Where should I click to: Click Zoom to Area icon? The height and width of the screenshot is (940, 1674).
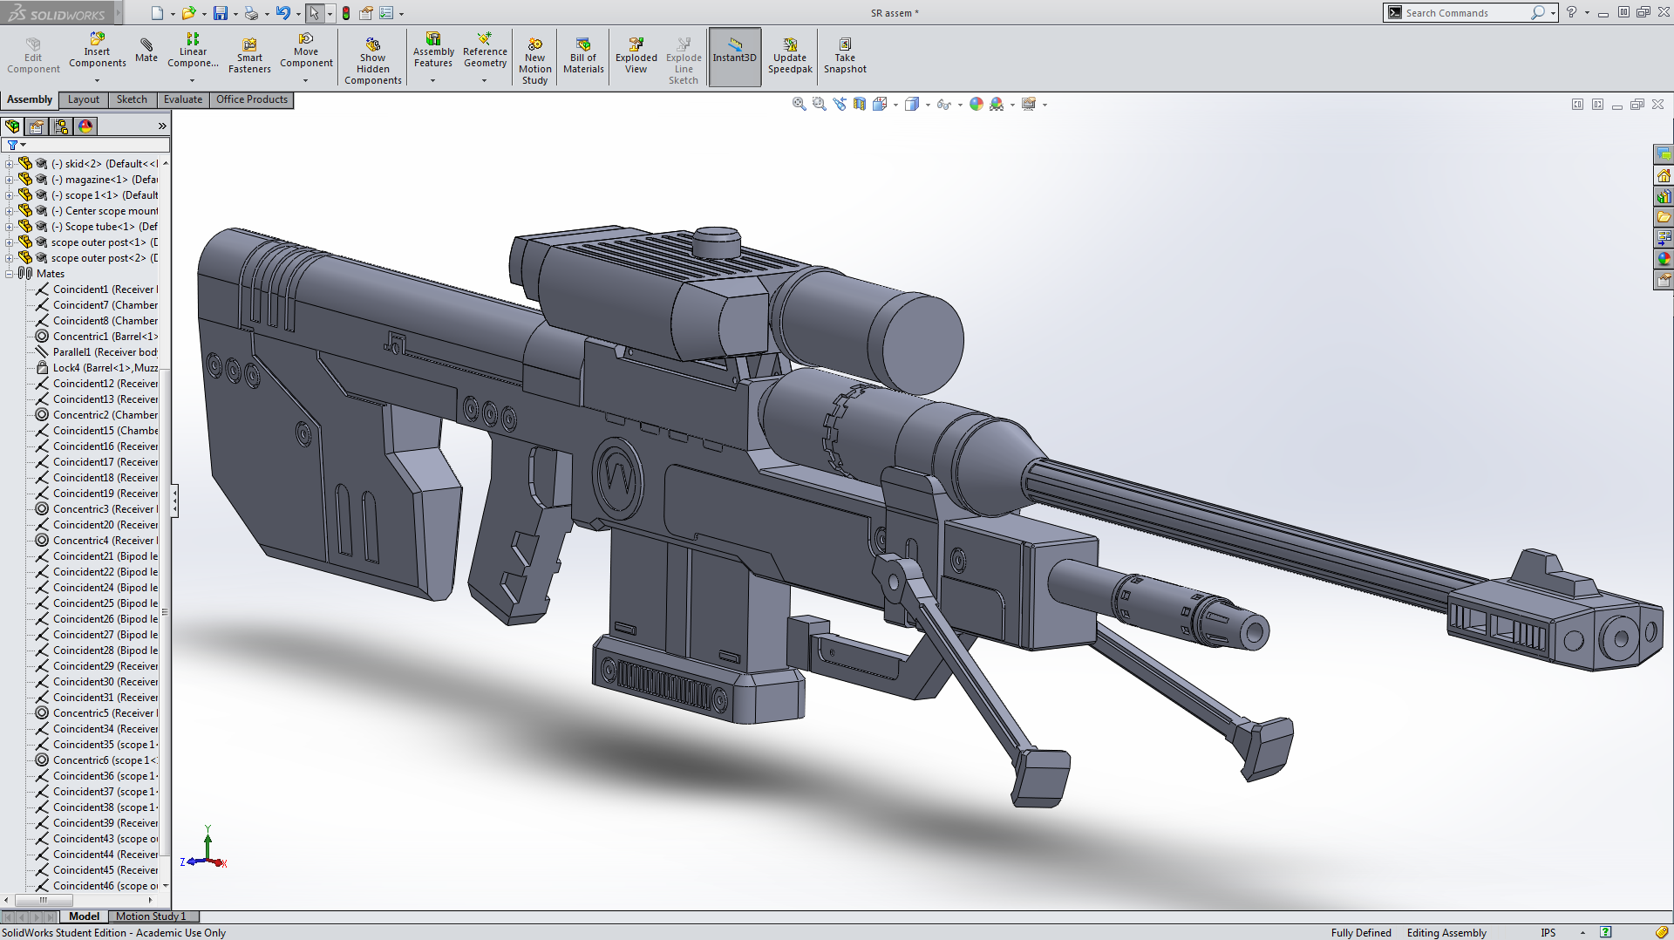click(819, 104)
